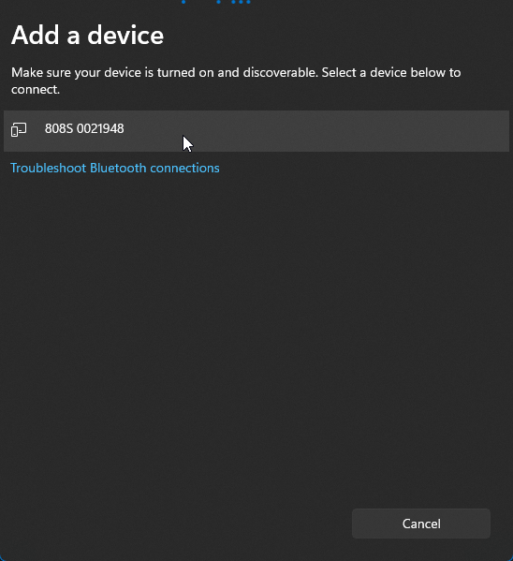This screenshot has height=561, width=513.
Task: Click the word "Add" in the dialog title
Action: click(35, 36)
